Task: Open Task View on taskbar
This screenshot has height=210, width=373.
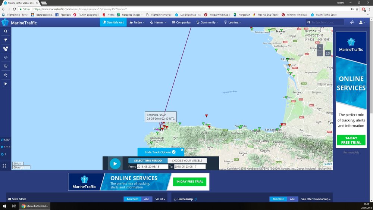Action: (x=14, y=206)
